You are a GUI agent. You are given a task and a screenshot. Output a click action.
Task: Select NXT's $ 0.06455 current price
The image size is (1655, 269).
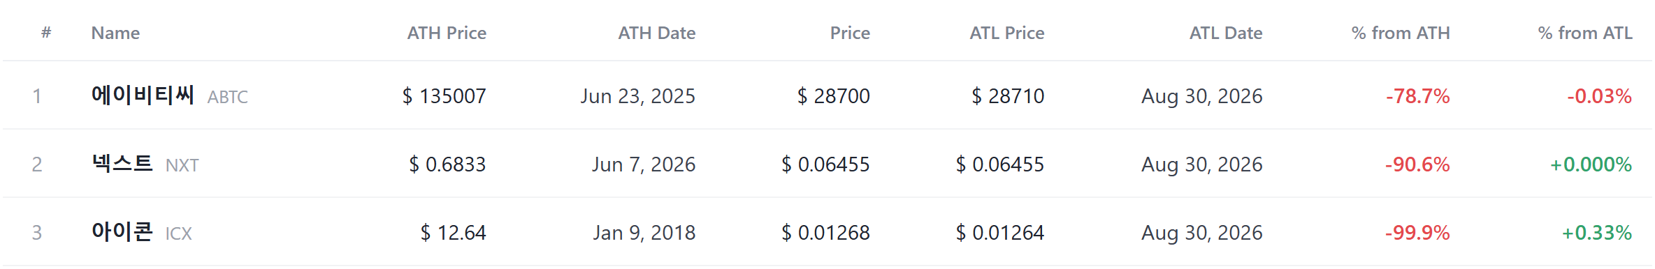point(825,164)
